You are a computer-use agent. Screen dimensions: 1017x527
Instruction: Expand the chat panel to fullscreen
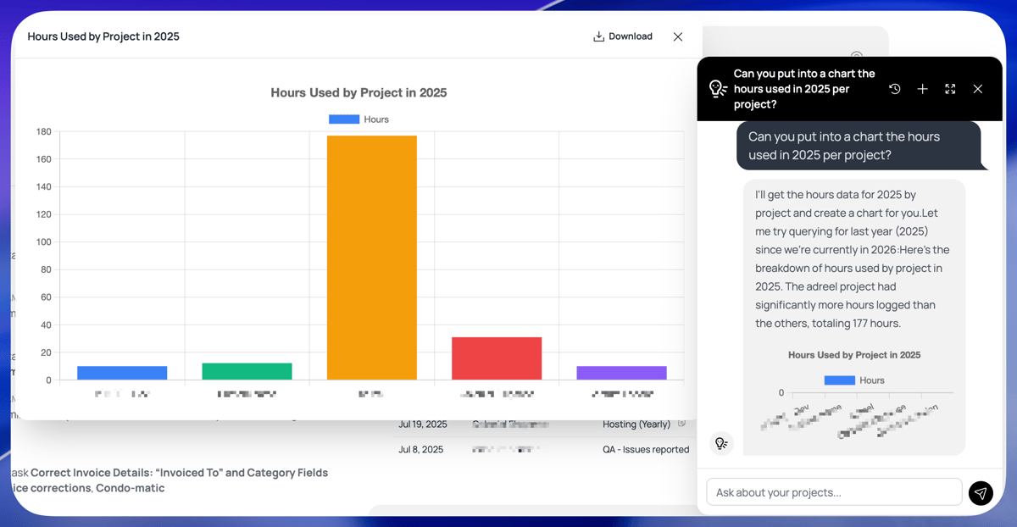950,89
